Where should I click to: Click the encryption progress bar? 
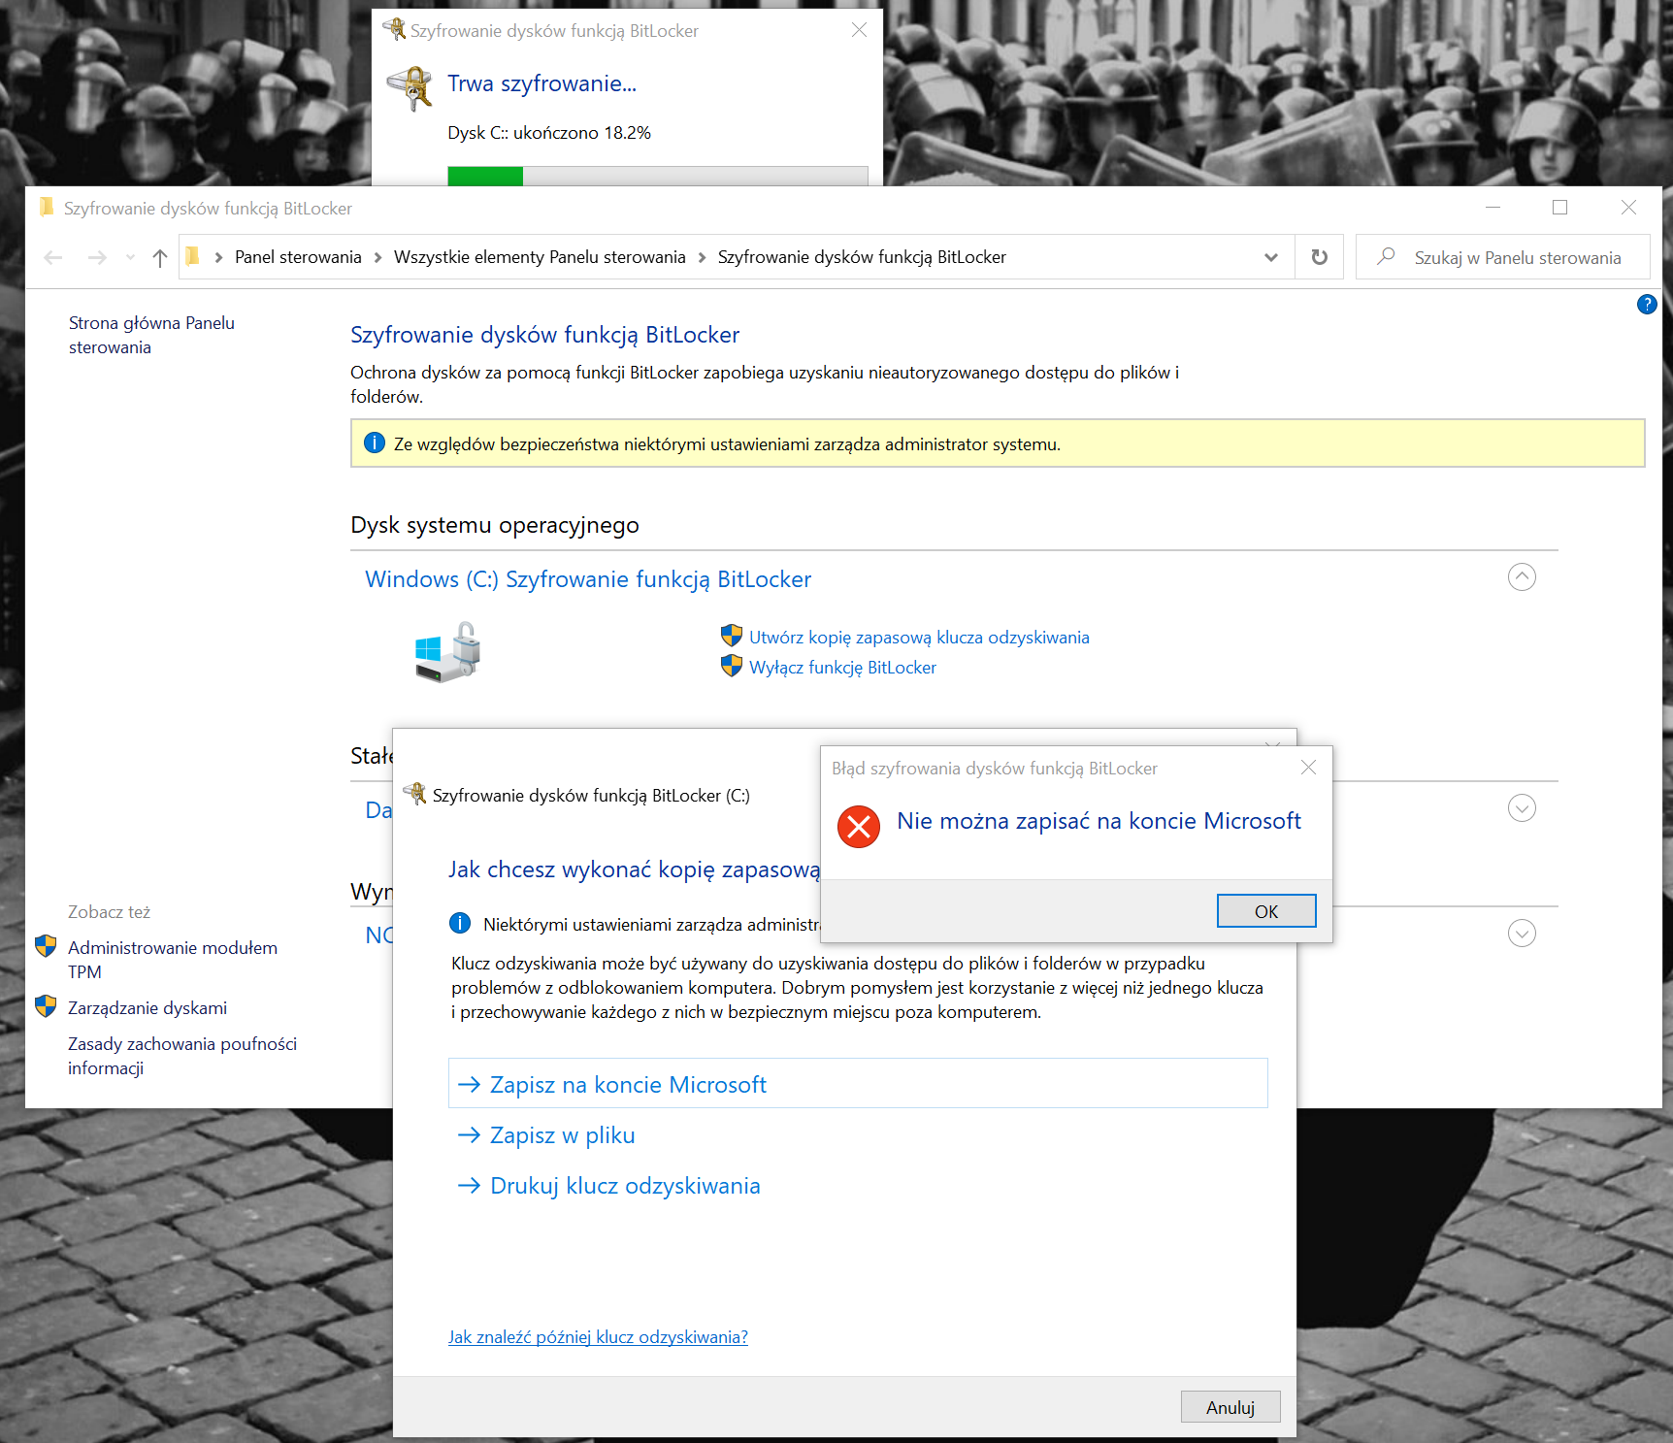(x=658, y=176)
